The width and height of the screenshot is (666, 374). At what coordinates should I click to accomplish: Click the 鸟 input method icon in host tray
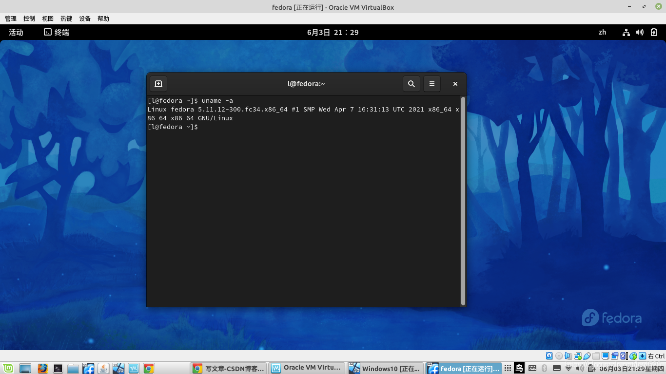(x=520, y=368)
